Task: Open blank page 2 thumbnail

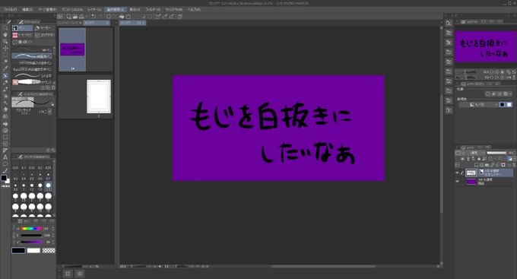Action: pyautogui.click(x=99, y=97)
